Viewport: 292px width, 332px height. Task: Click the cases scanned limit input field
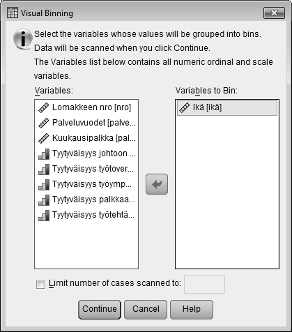204,285
